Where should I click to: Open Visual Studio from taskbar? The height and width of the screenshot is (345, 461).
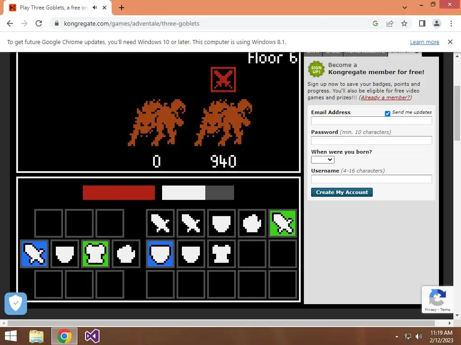coord(92,336)
